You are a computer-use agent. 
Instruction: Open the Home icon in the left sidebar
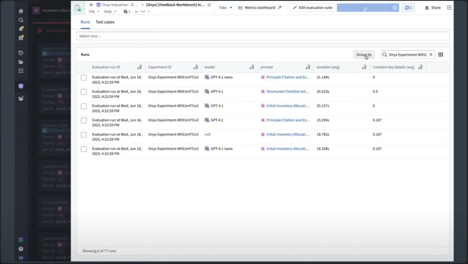[x=21, y=11]
